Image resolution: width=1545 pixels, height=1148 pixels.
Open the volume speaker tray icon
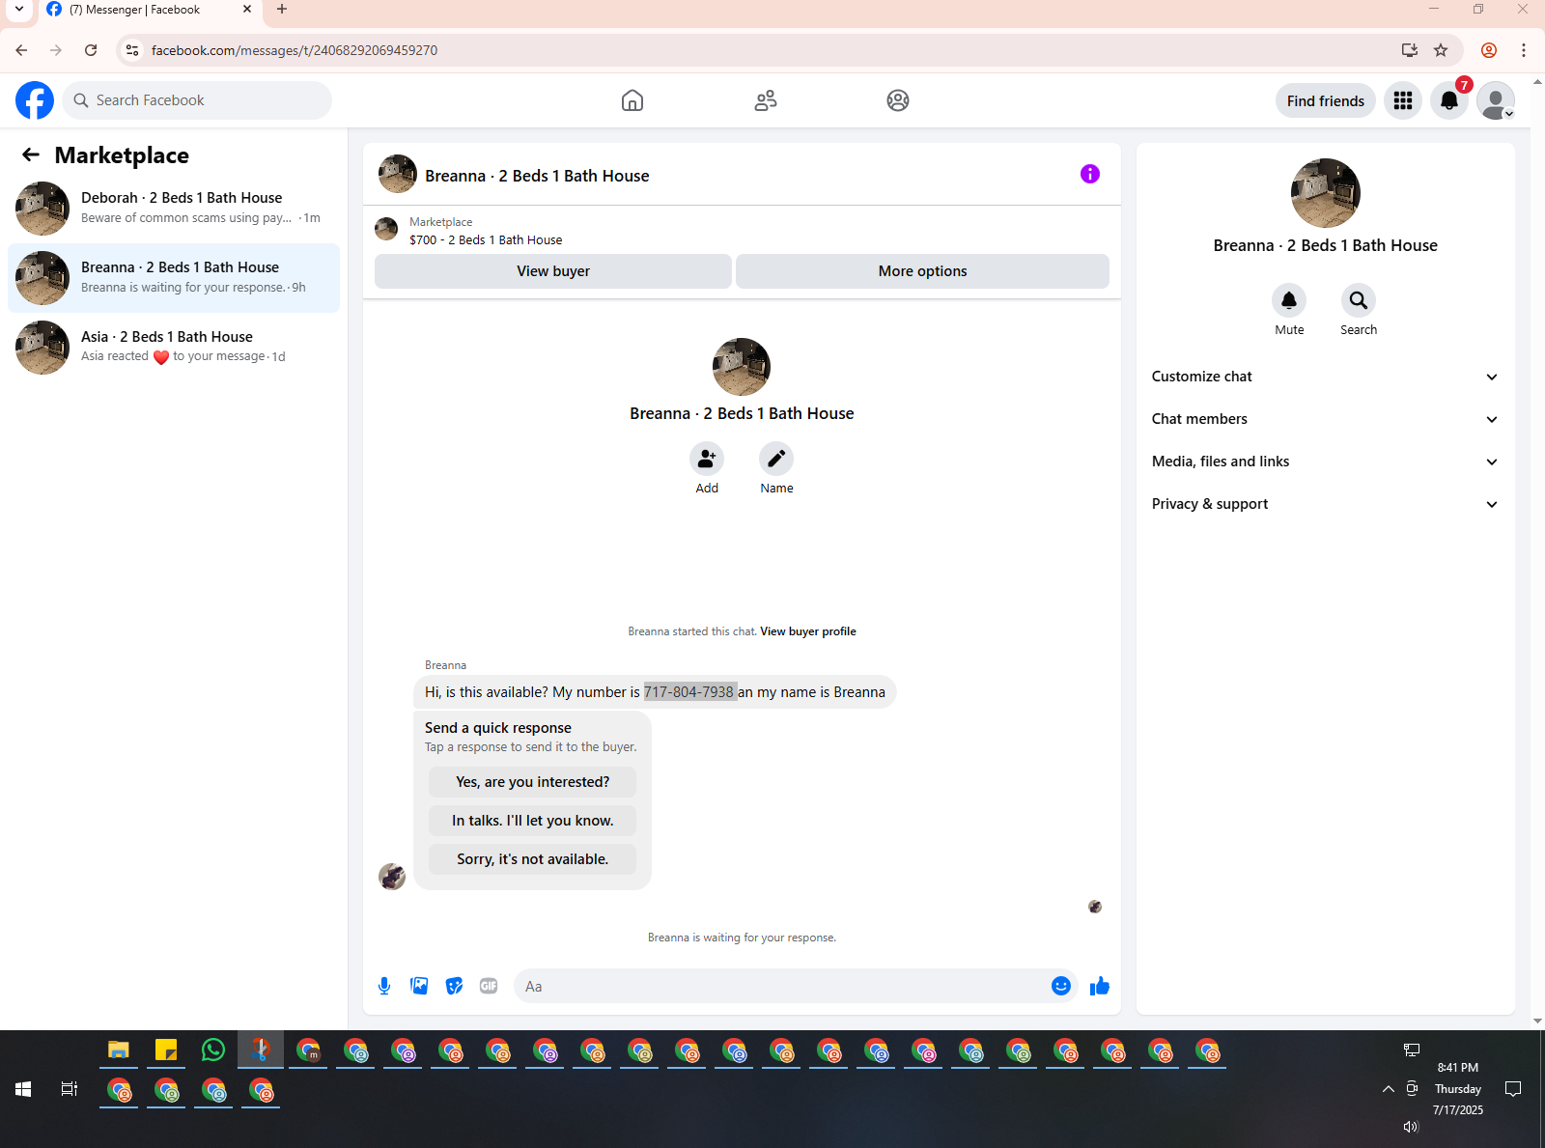click(x=1411, y=1127)
